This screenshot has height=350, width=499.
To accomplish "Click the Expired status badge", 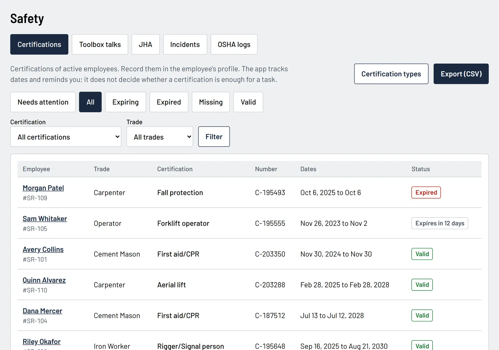I will [x=426, y=193].
